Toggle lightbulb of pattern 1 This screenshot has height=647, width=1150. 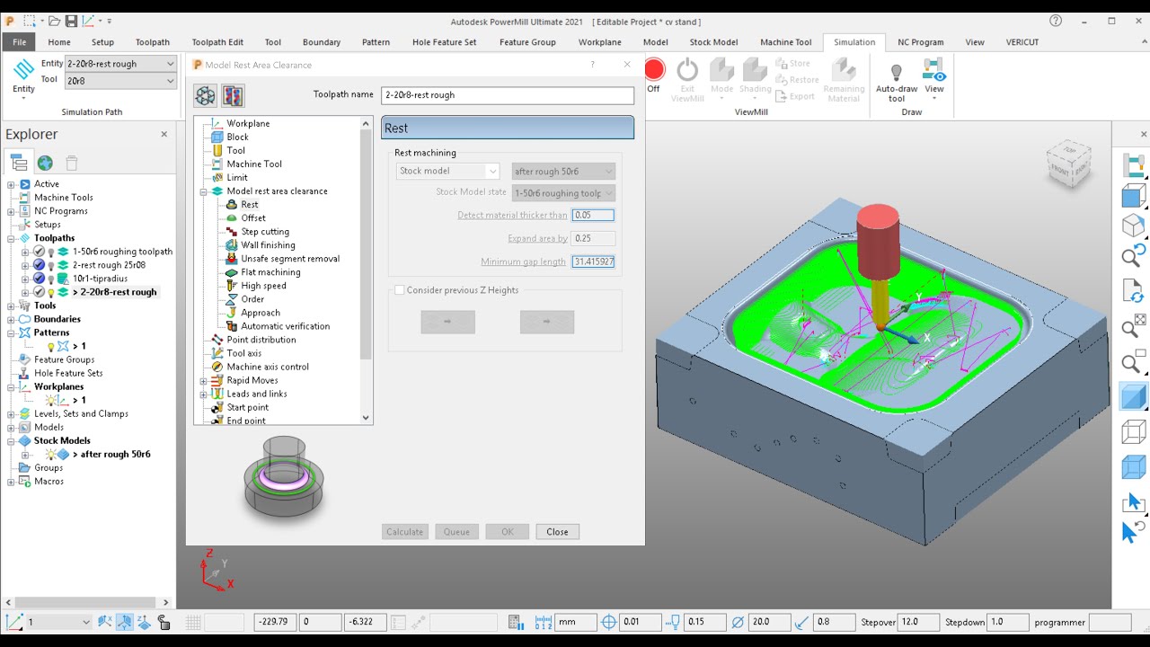(51, 346)
